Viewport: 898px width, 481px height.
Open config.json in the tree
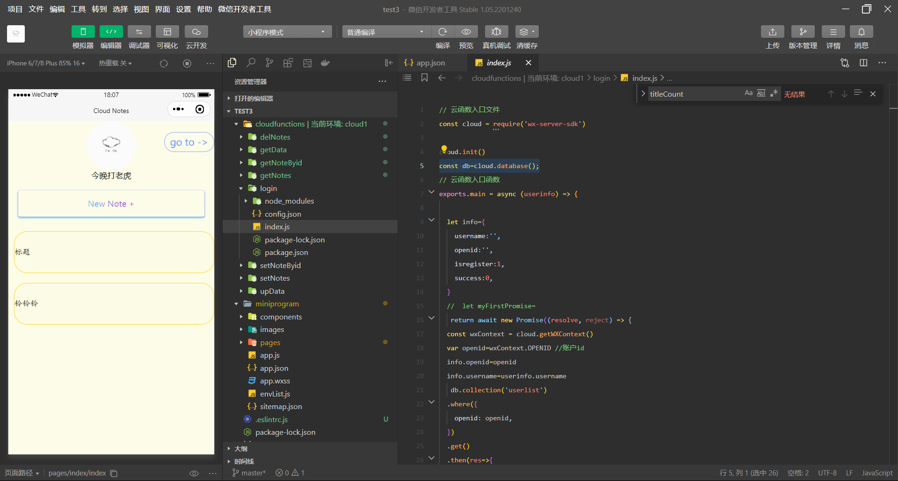tap(282, 214)
